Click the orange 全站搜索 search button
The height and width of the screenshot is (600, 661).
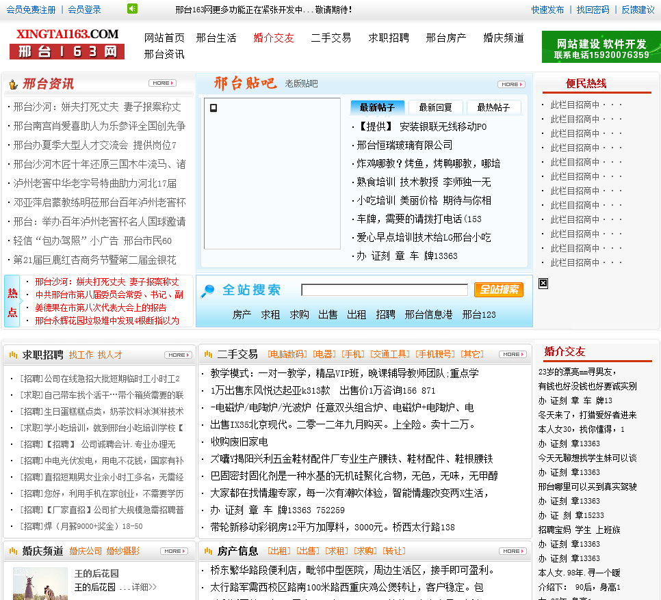click(x=499, y=290)
